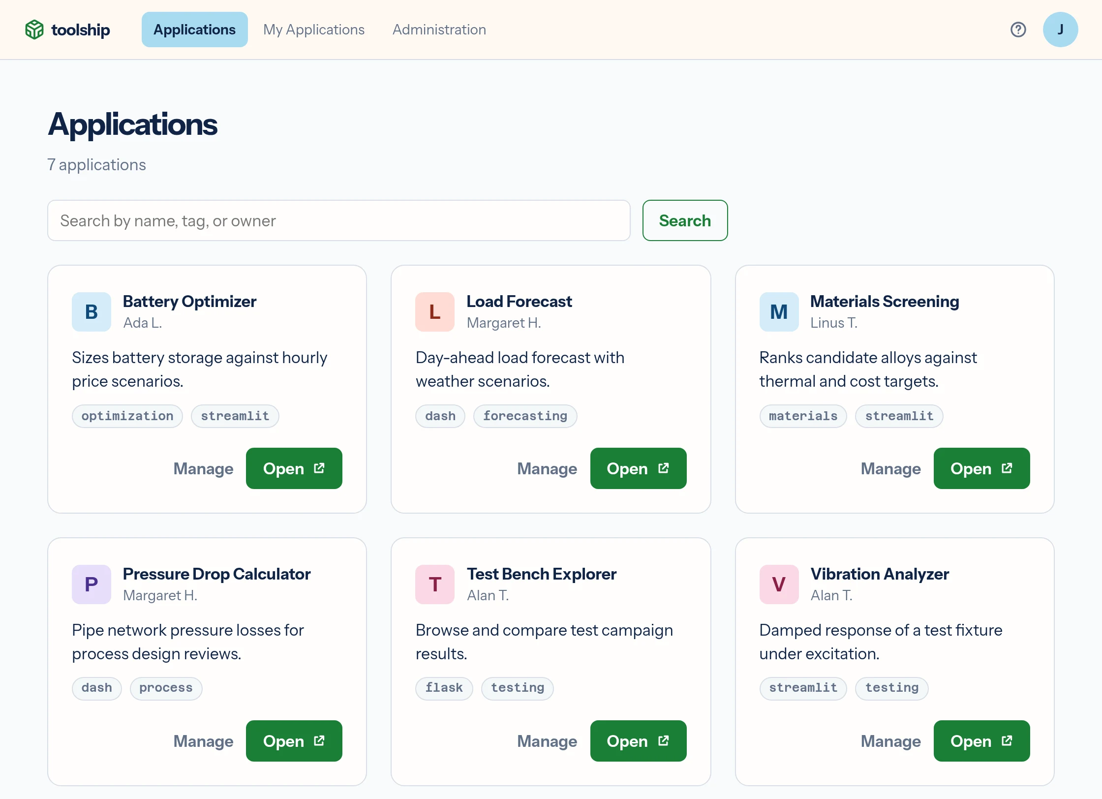Image resolution: width=1102 pixels, height=799 pixels.
Task: Click the streamlit tag on Battery Optimizer
Action: [x=235, y=416]
